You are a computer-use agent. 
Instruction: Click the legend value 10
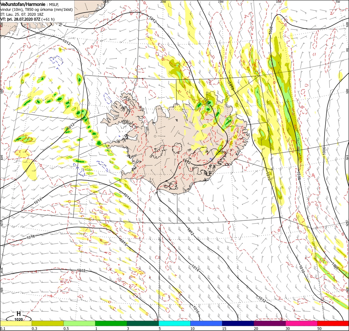(193, 329)
